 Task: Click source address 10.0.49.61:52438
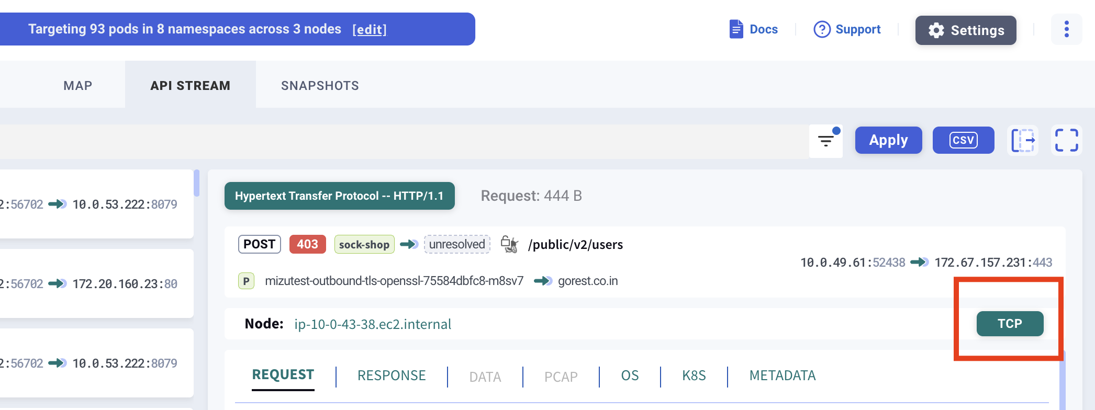(853, 263)
